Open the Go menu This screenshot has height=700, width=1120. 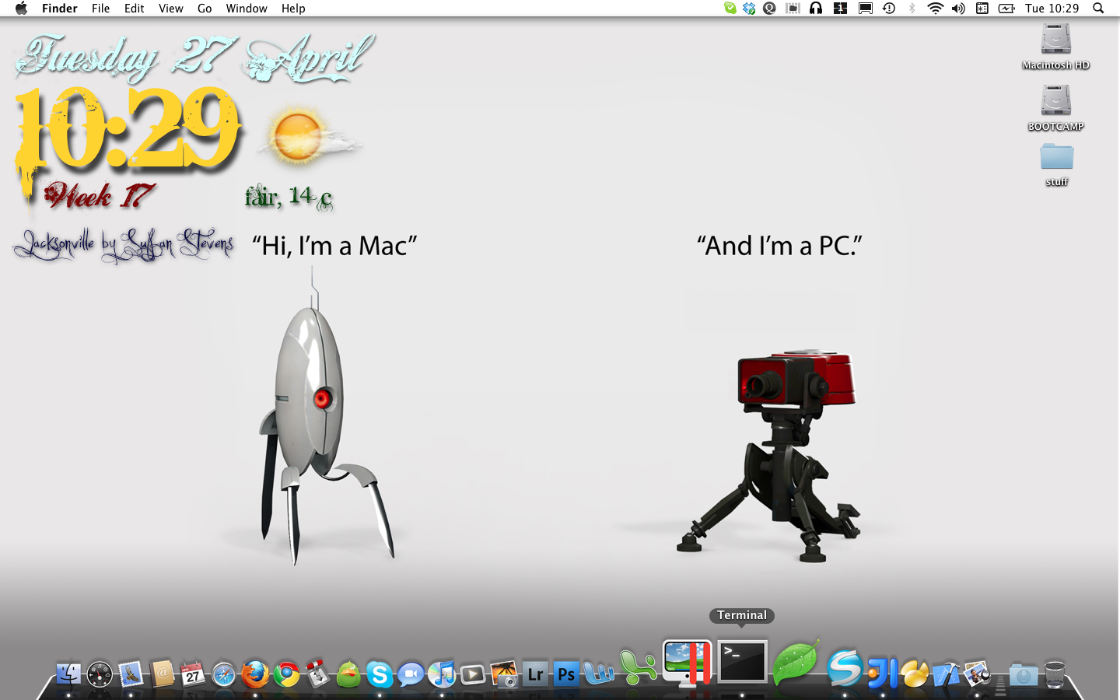(x=205, y=9)
